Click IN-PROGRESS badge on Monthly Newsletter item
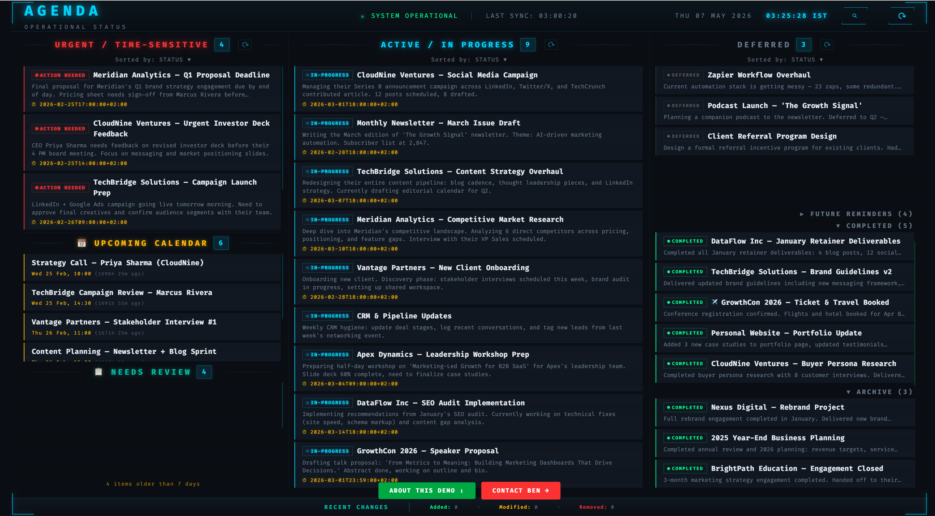Image resolution: width=935 pixels, height=516 pixels. (x=327, y=123)
